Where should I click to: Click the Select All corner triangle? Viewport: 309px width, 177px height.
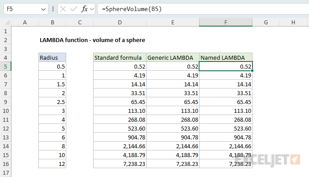tap(7, 22)
